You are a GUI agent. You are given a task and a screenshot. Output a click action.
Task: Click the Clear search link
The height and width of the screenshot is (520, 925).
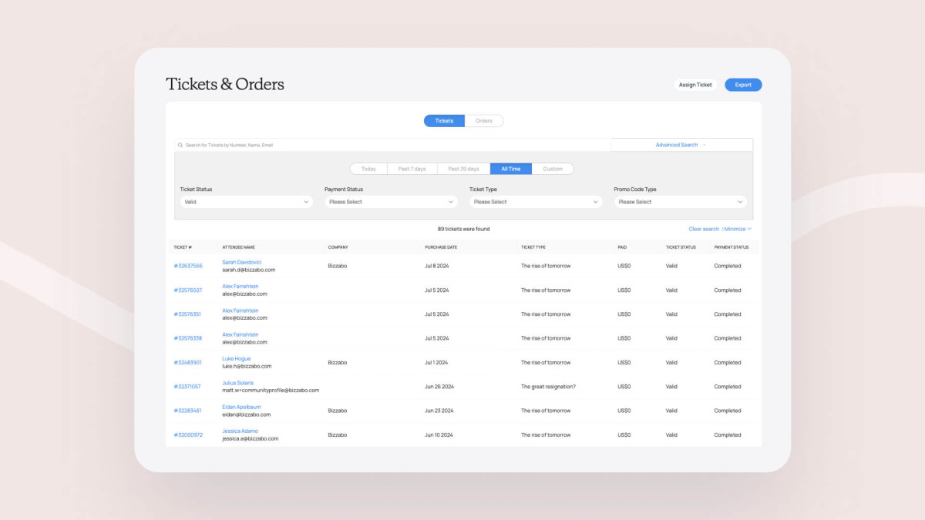704,229
